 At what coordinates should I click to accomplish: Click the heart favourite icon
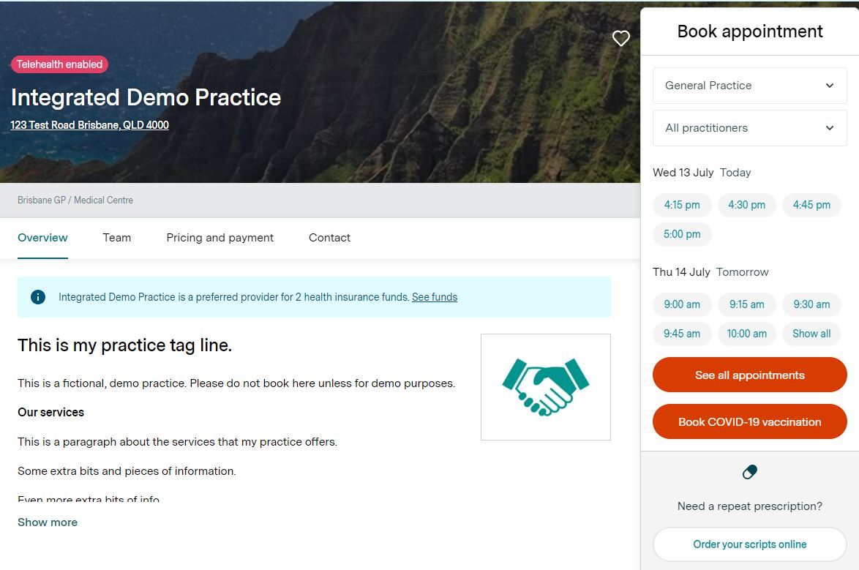(620, 39)
